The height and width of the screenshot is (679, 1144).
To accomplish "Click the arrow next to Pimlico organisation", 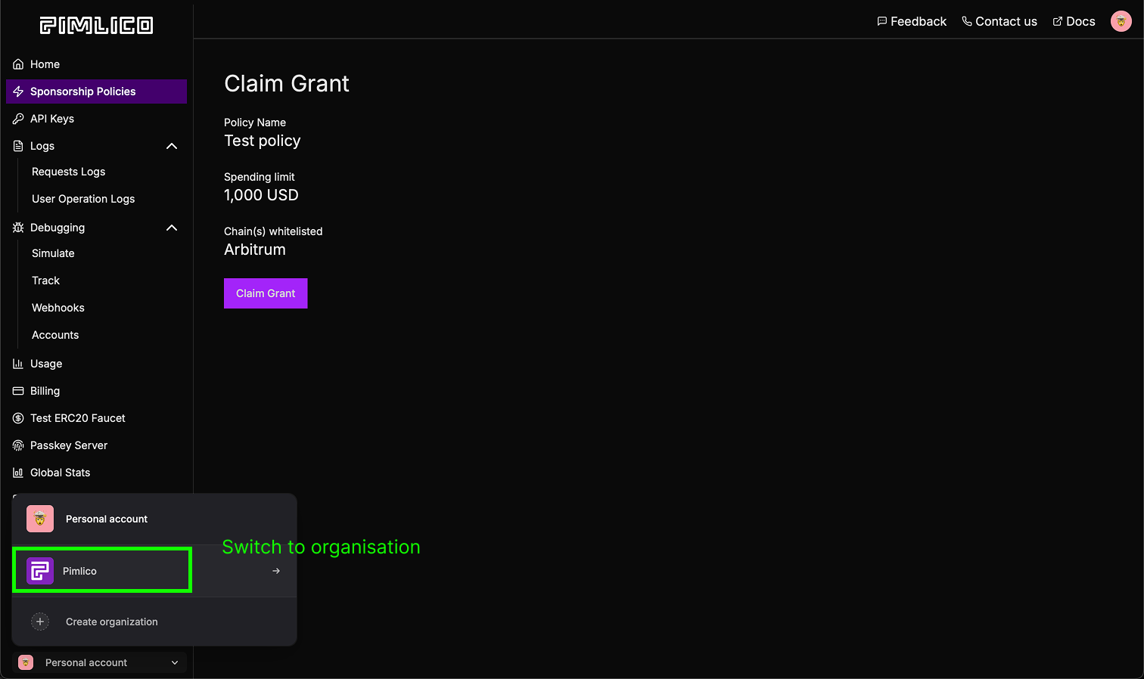I will 276,571.
